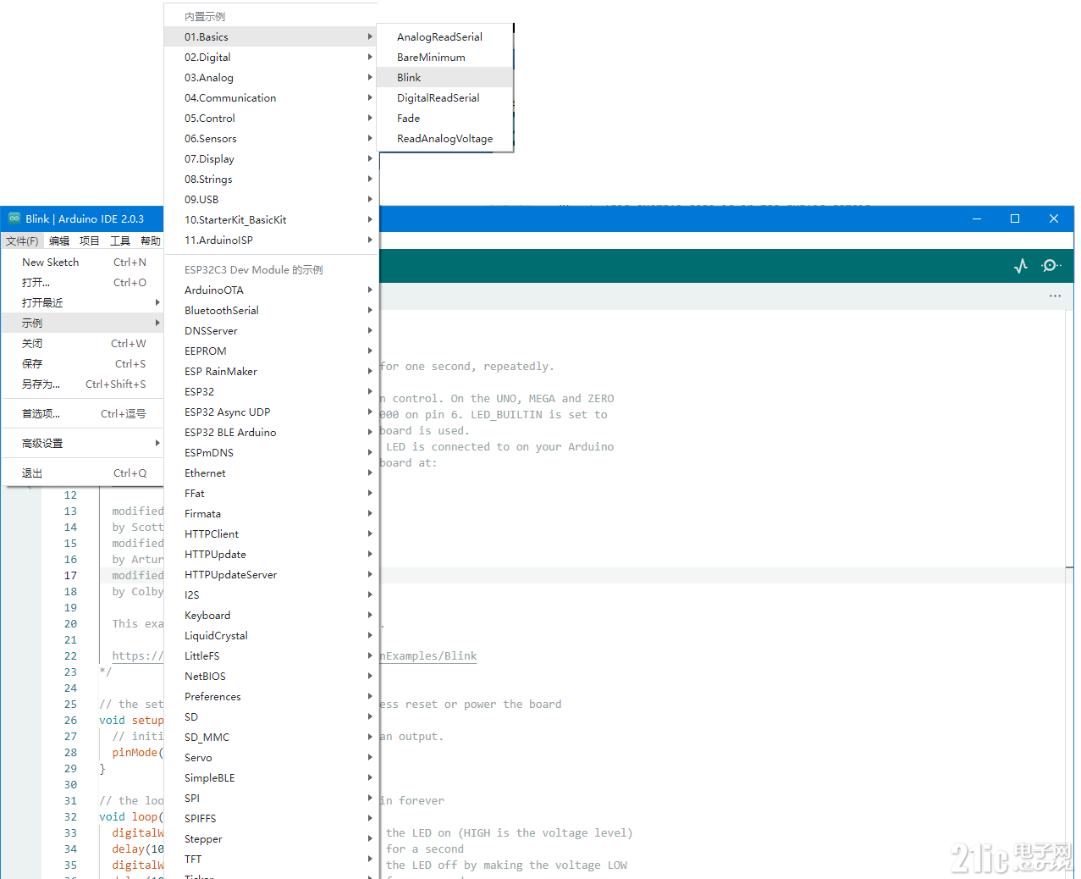Open BluetoothSerial examples submenu
The height and width of the screenshot is (879, 1081).
tap(271, 311)
